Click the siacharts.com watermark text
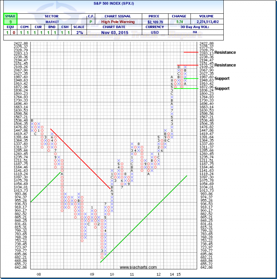The width and height of the screenshot is (277, 279). click(x=132, y=267)
